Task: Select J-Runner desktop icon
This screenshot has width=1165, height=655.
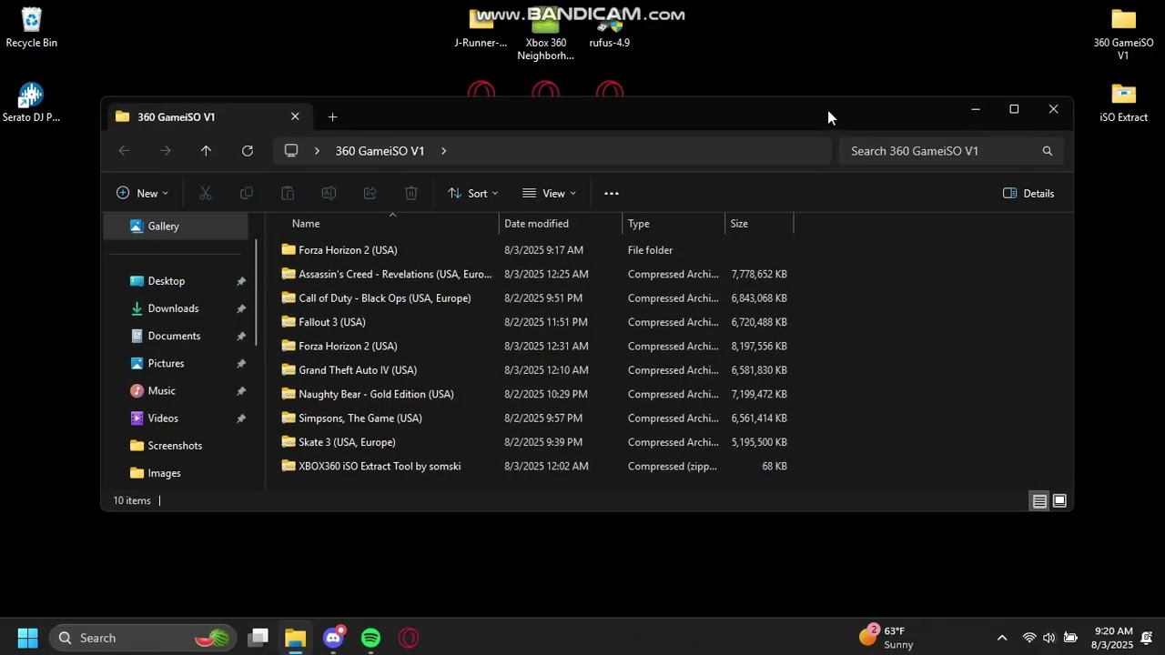Action: pos(481,29)
